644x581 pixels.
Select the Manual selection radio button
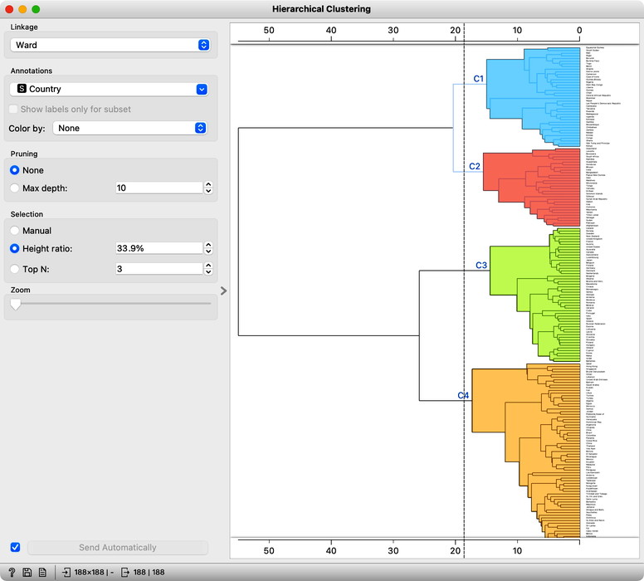tap(15, 231)
